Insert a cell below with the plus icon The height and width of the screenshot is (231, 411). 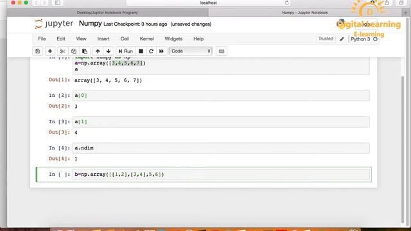50,51
